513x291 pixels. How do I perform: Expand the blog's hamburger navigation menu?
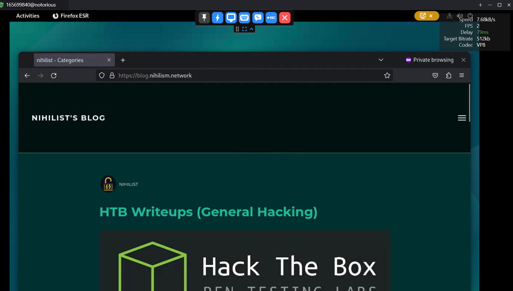[462, 118]
